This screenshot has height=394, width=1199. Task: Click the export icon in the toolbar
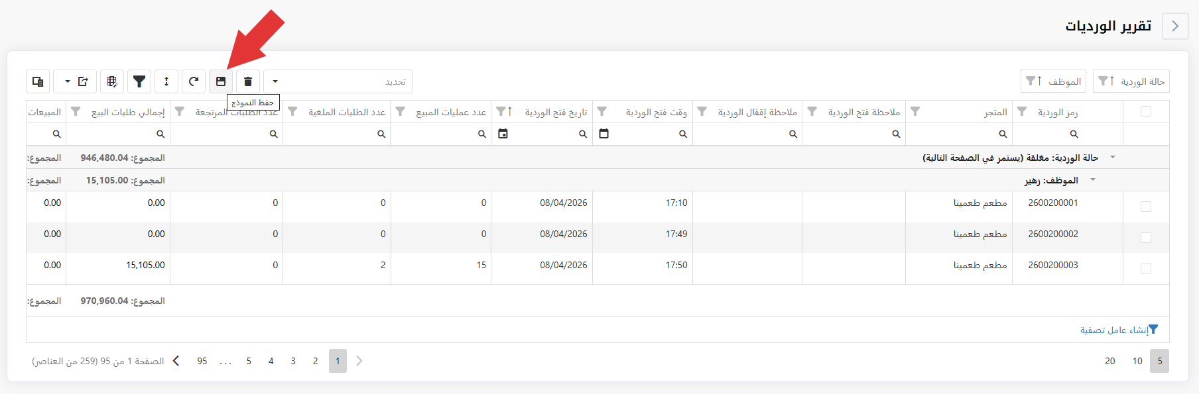click(x=84, y=81)
